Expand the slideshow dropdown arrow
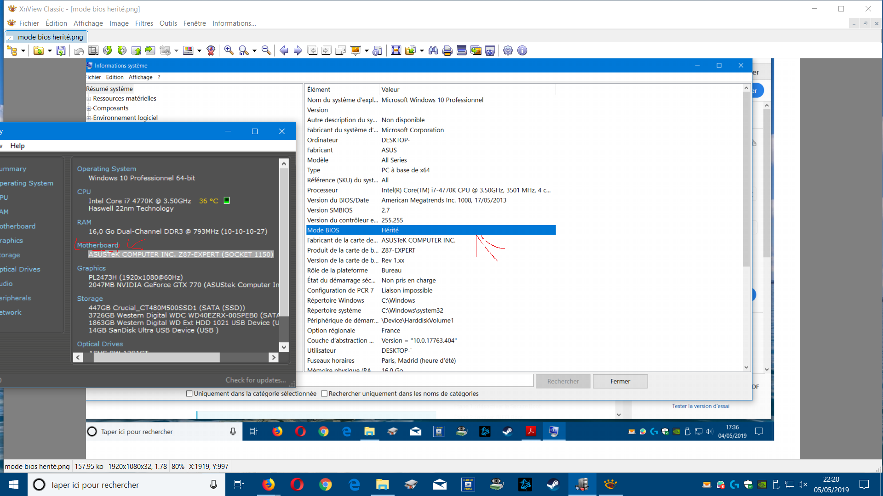Screen dimensions: 883x496 [367, 51]
